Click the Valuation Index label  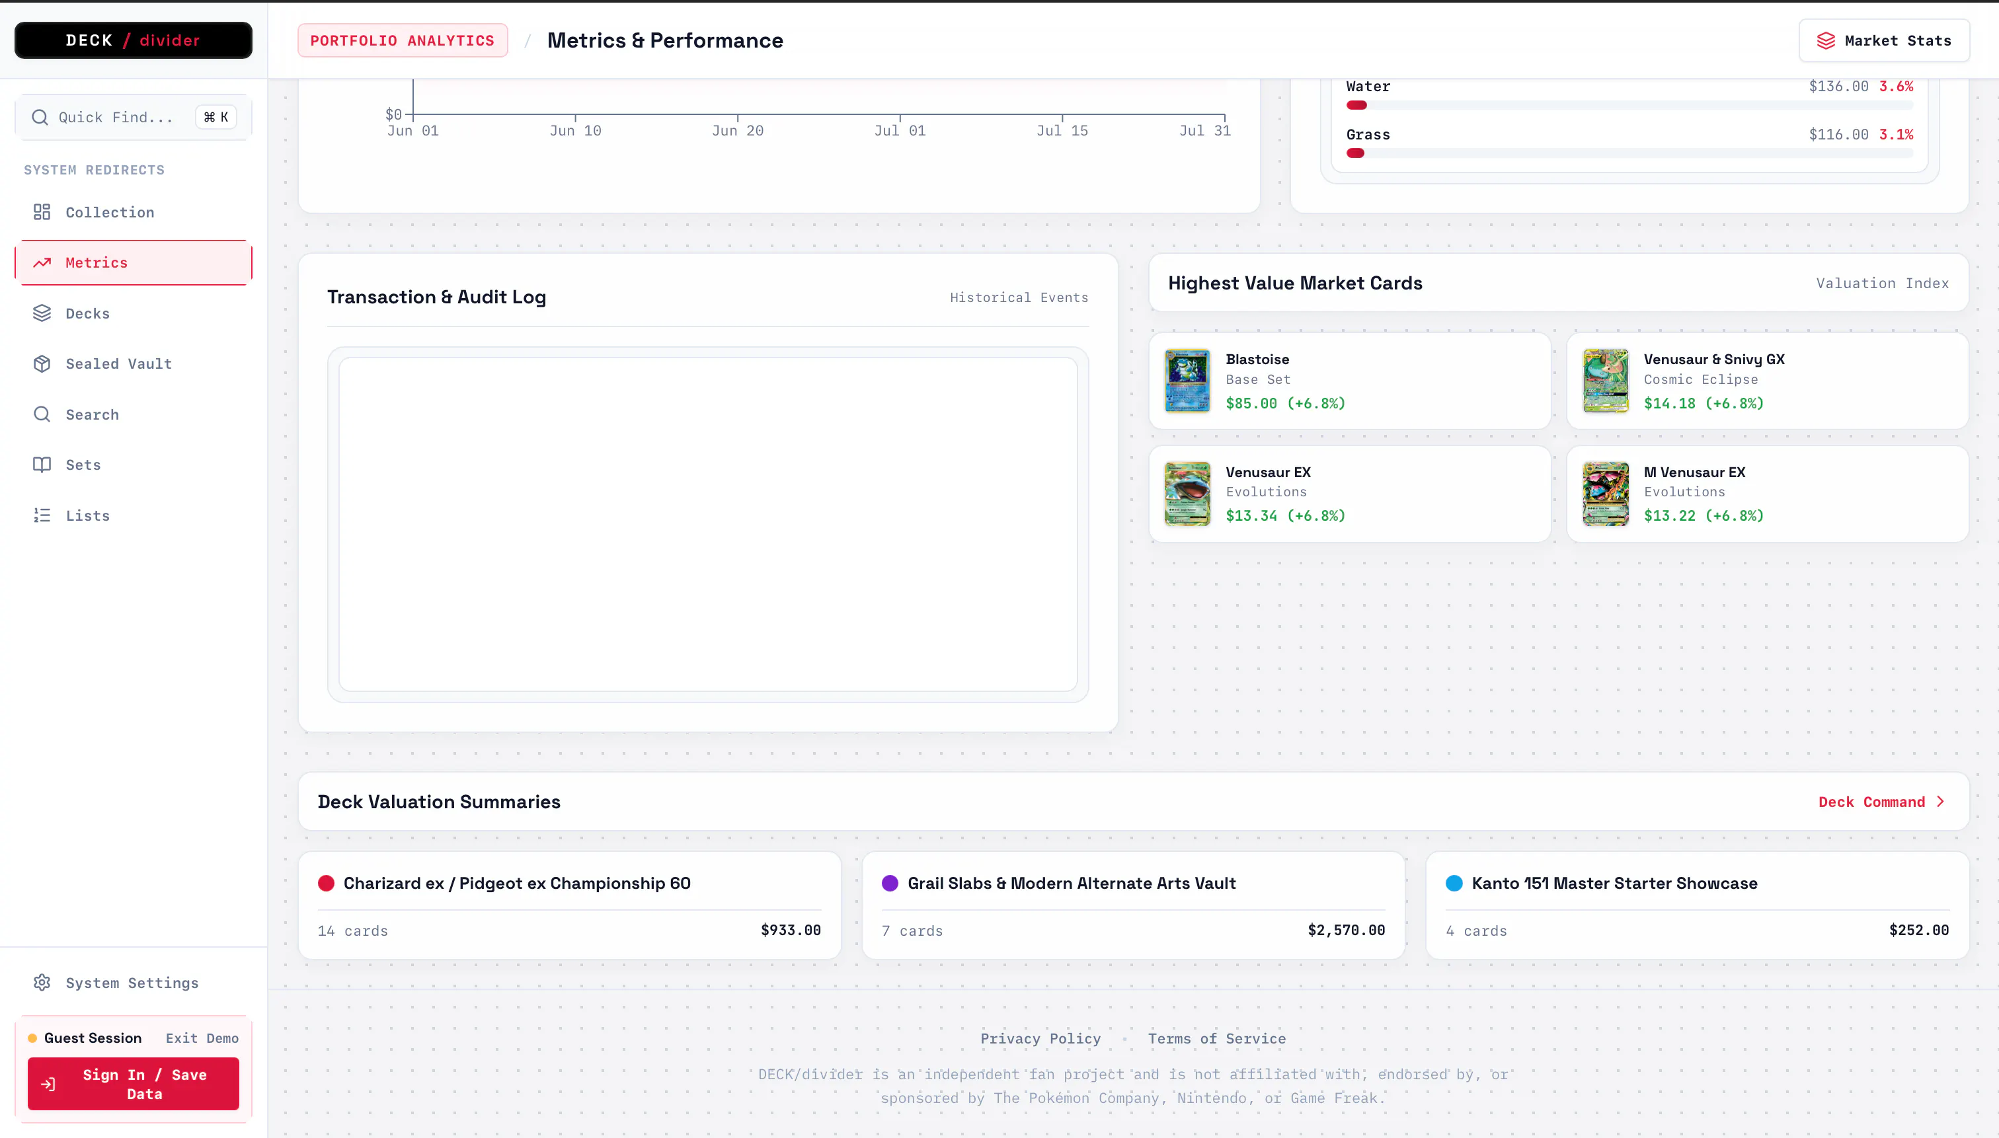(1882, 283)
